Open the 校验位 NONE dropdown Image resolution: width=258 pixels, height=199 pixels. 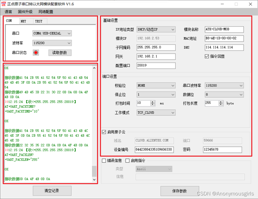156,86
